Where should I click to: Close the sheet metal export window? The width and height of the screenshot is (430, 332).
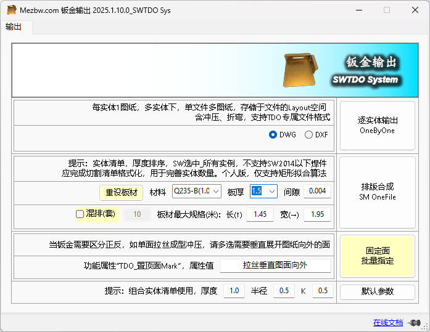(415, 10)
